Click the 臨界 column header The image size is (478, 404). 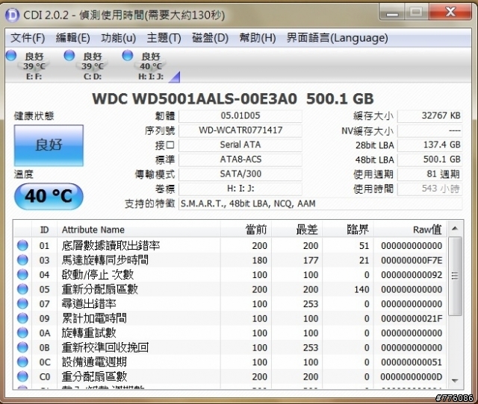[348, 230]
